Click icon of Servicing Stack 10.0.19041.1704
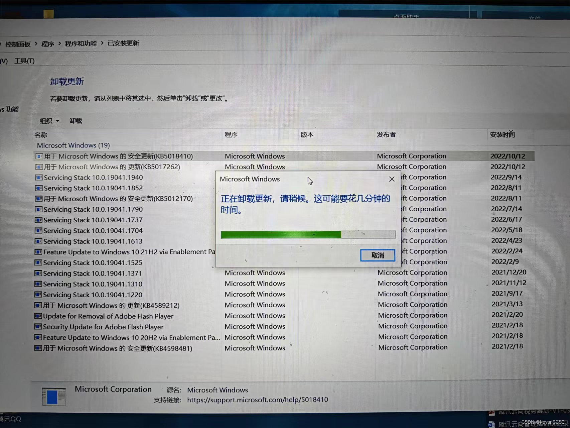The height and width of the screenshot is (428, 570). point(38,231)
